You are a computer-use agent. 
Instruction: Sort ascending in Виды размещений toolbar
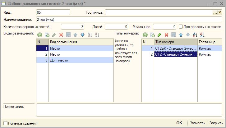point(90,35)
